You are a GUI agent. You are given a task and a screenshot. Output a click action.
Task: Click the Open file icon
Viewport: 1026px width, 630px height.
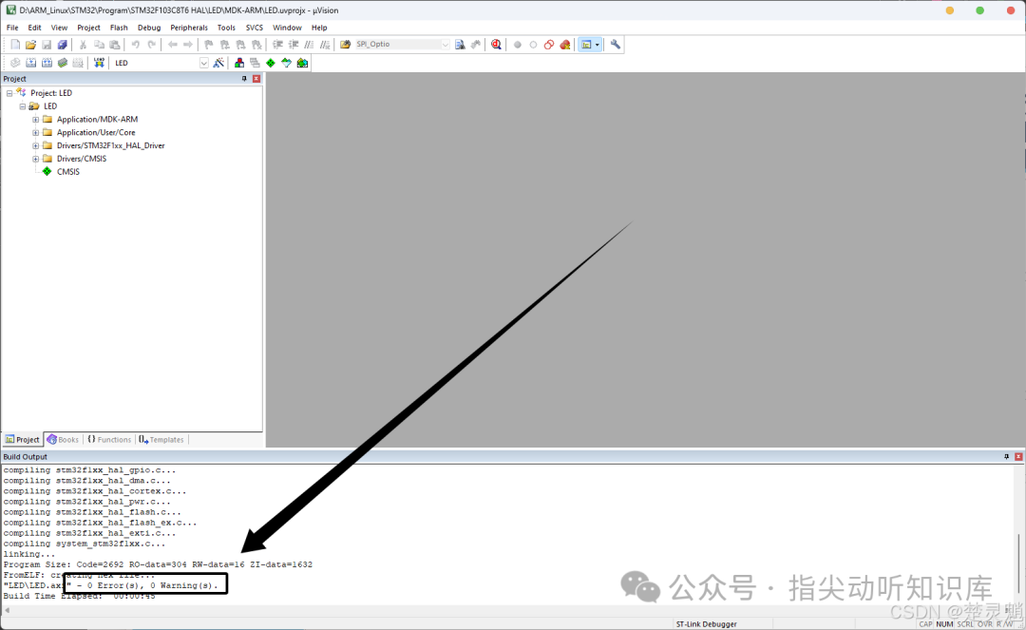pyautogui.click(x=30, y=45)
